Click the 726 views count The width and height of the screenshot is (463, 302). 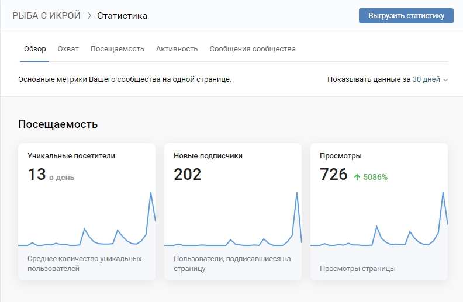[x=333, y=174]
